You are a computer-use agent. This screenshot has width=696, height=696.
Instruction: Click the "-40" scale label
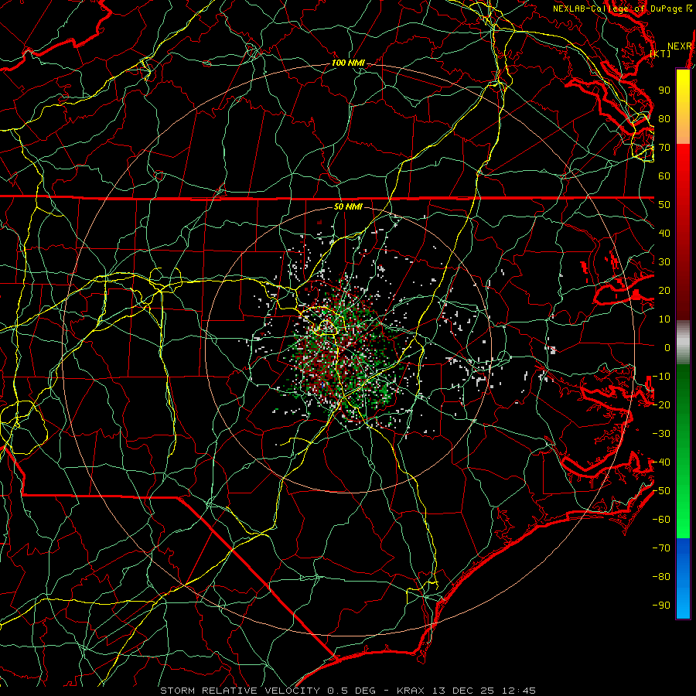pos(661,462)
